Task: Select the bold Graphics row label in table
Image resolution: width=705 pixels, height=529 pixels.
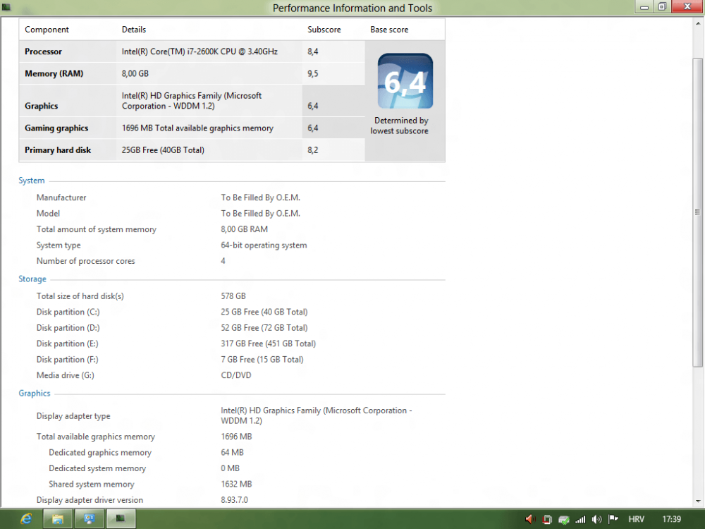Action: (x=42, y=106)
